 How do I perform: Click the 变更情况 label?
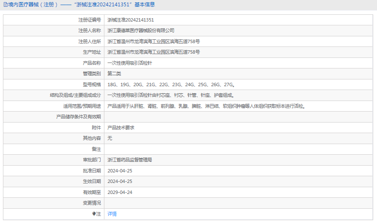[x=92, y=203]
